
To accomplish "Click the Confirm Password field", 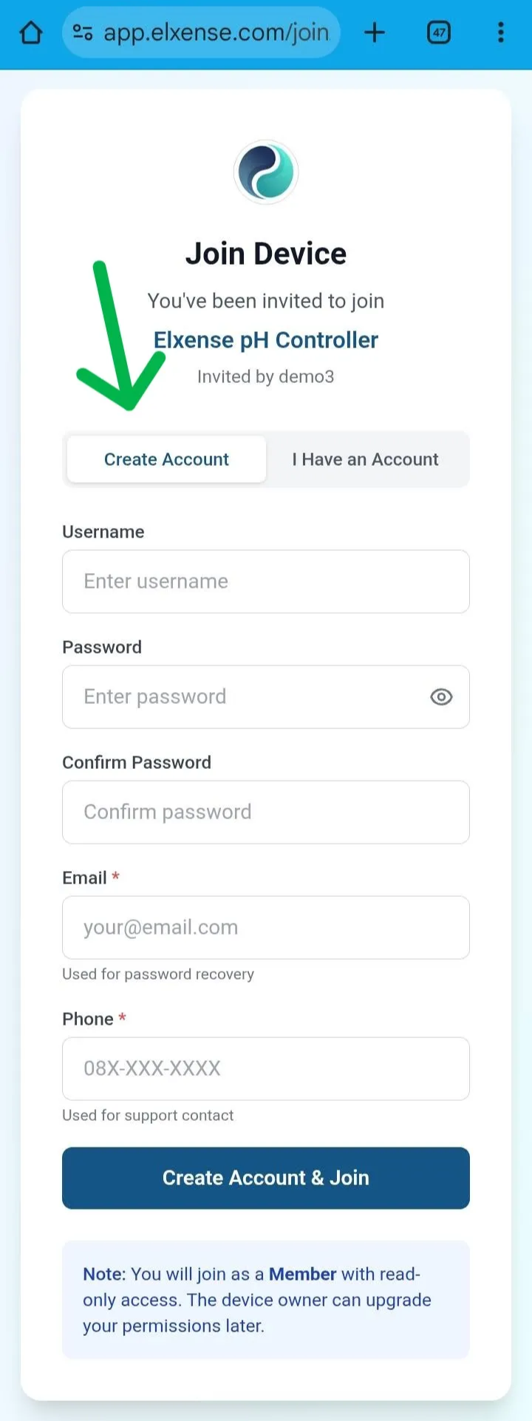I will pos(266,812).
